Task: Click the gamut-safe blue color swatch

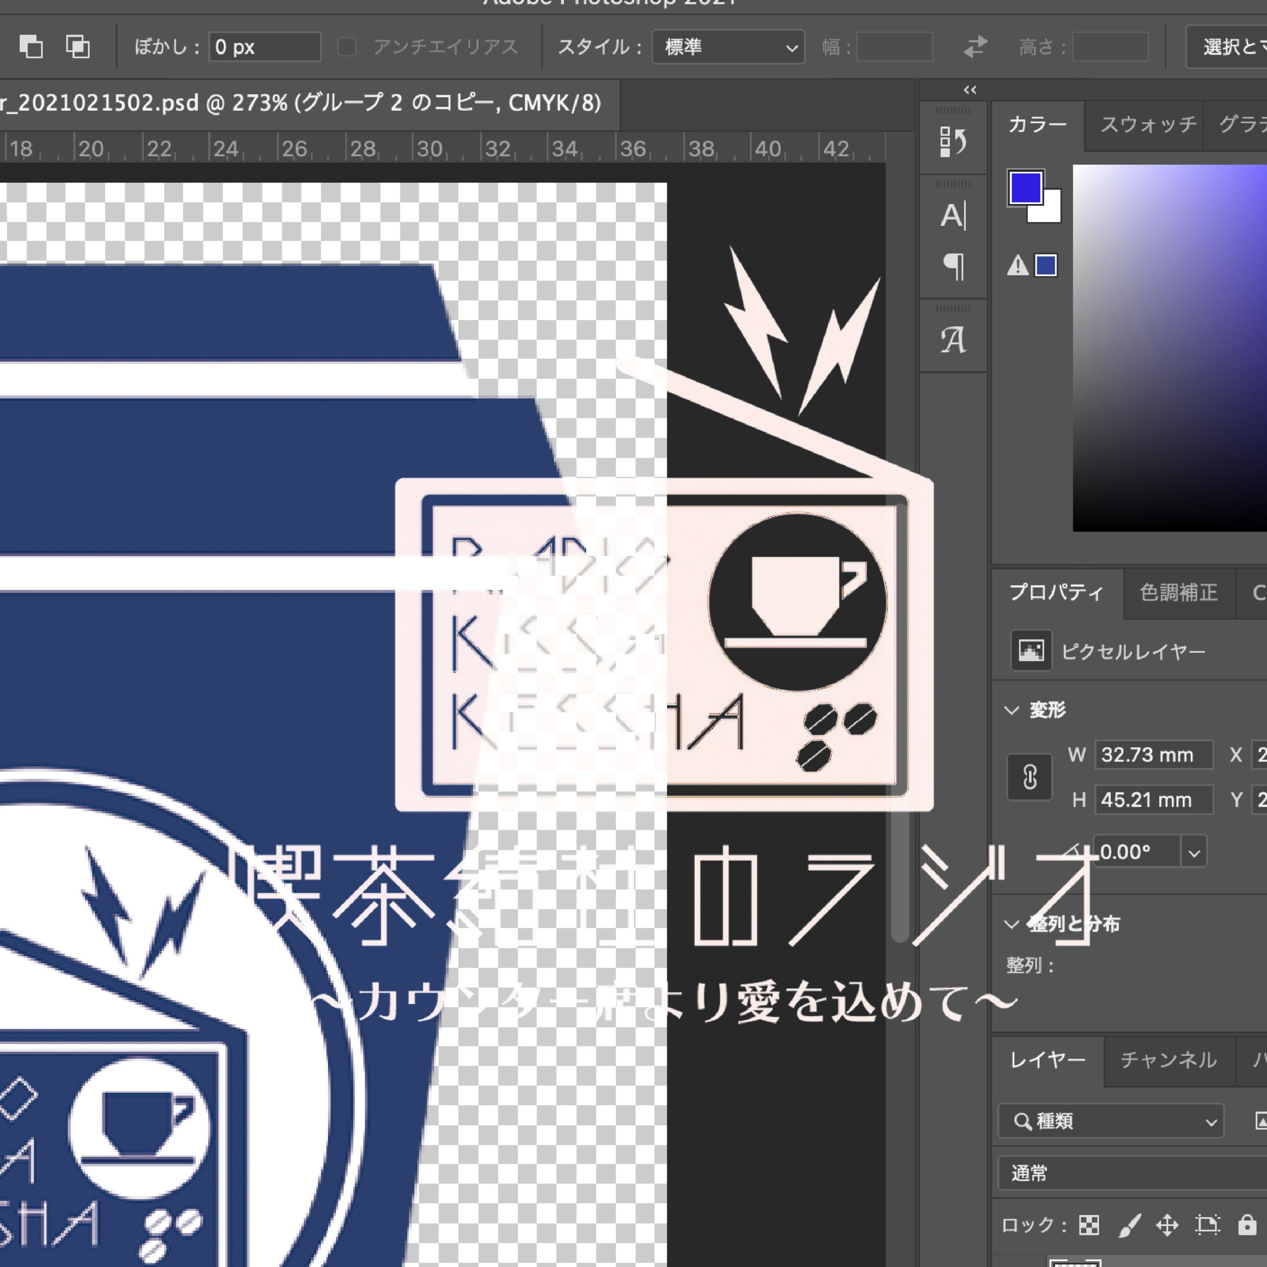Action: (1046, 266)
